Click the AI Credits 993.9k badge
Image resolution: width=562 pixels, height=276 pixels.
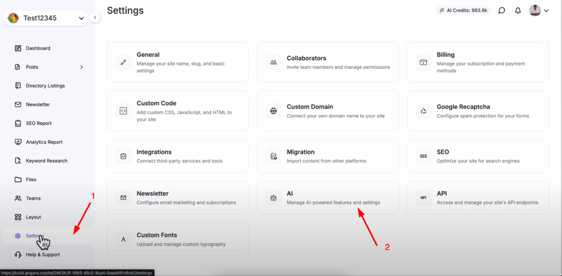click(x=462, y=10)
